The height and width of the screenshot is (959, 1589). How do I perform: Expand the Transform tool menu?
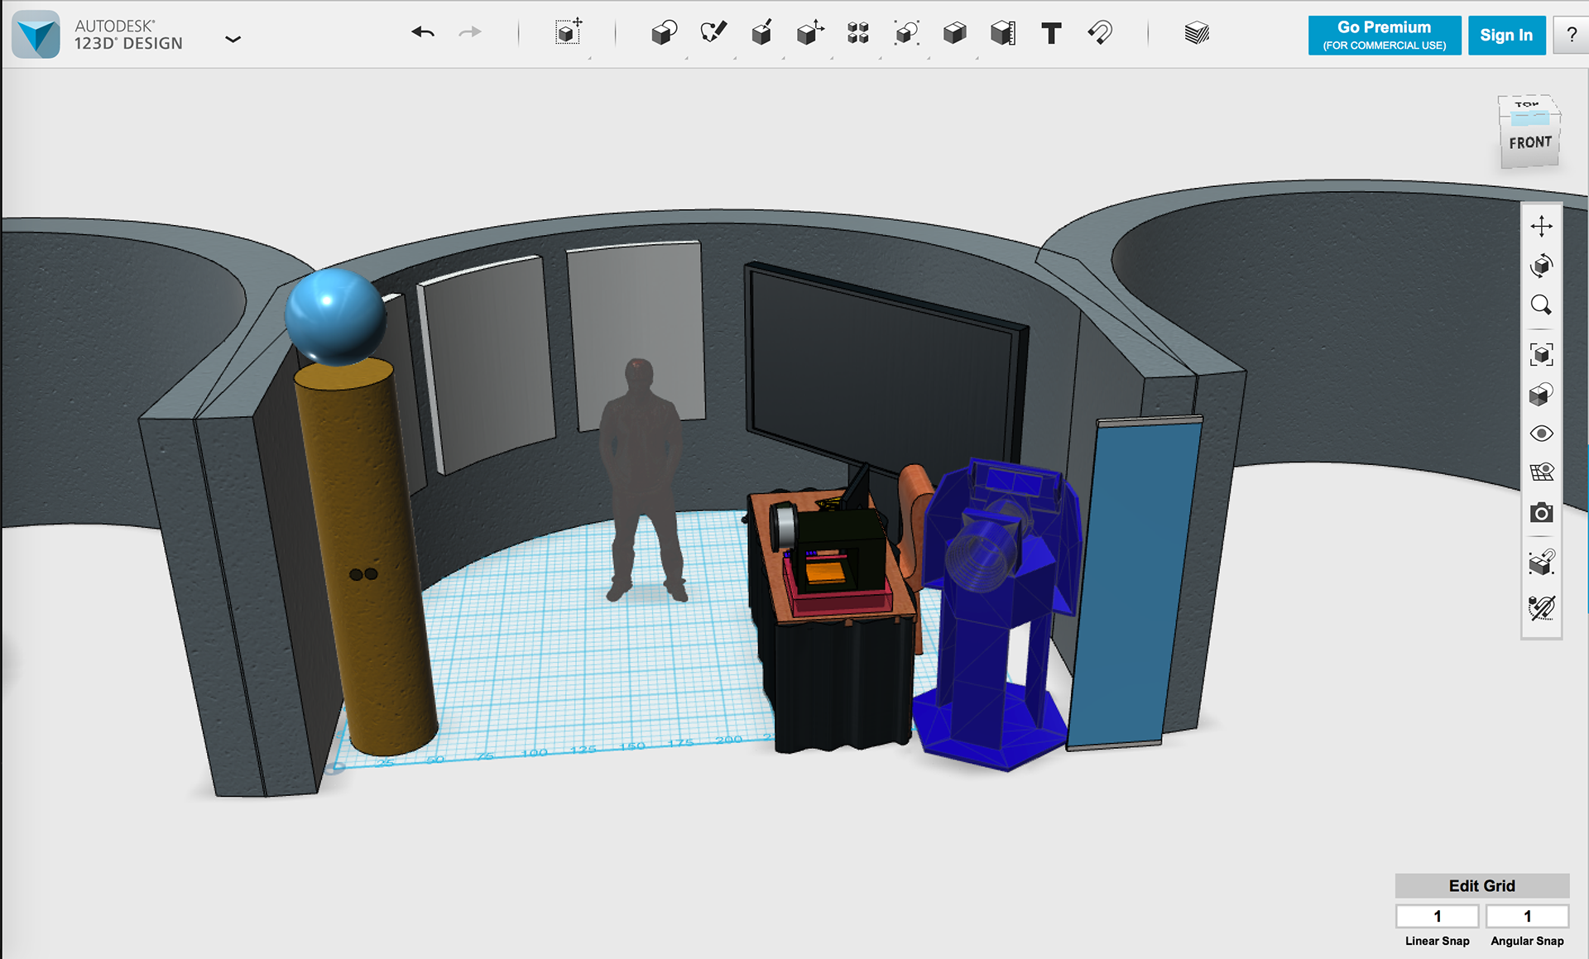pos(568,33)
